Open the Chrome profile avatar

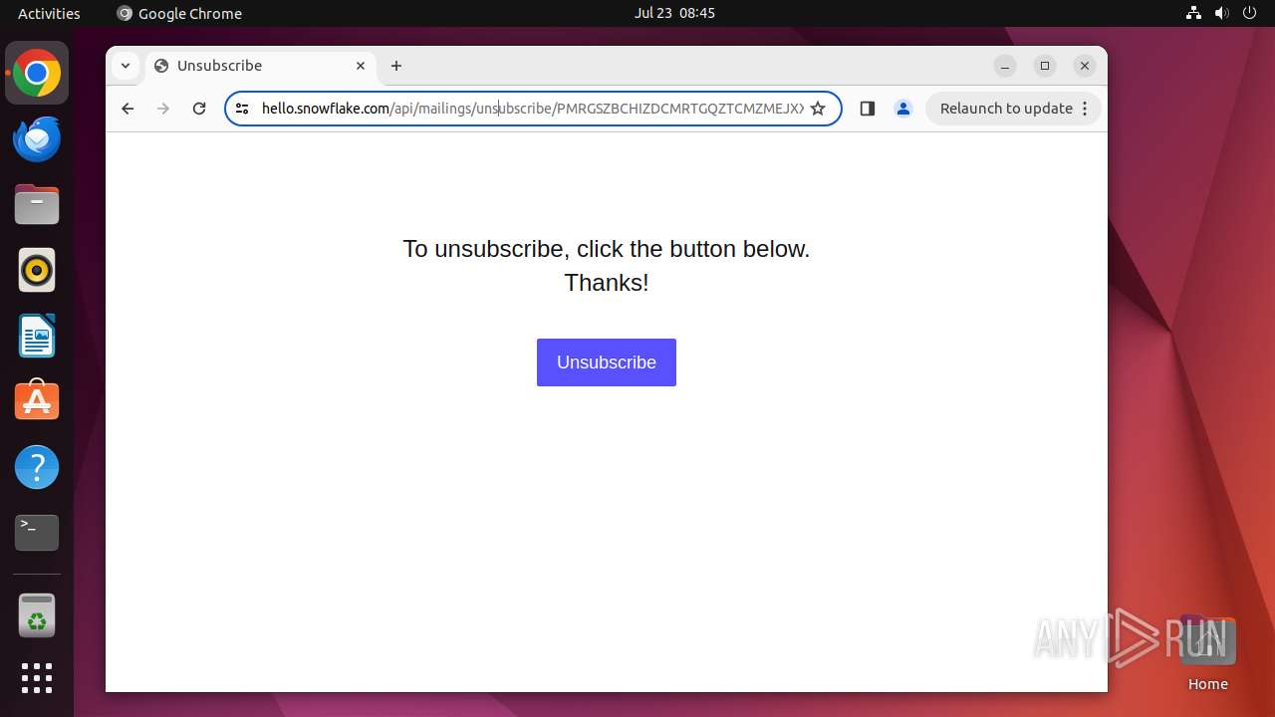coord(903,109)
